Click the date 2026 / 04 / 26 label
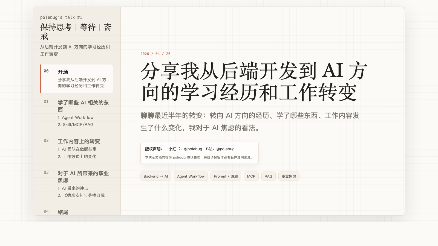The image size is (438, 246). 155,54
